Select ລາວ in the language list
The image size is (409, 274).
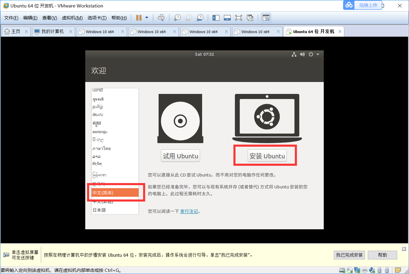(115, 157)
